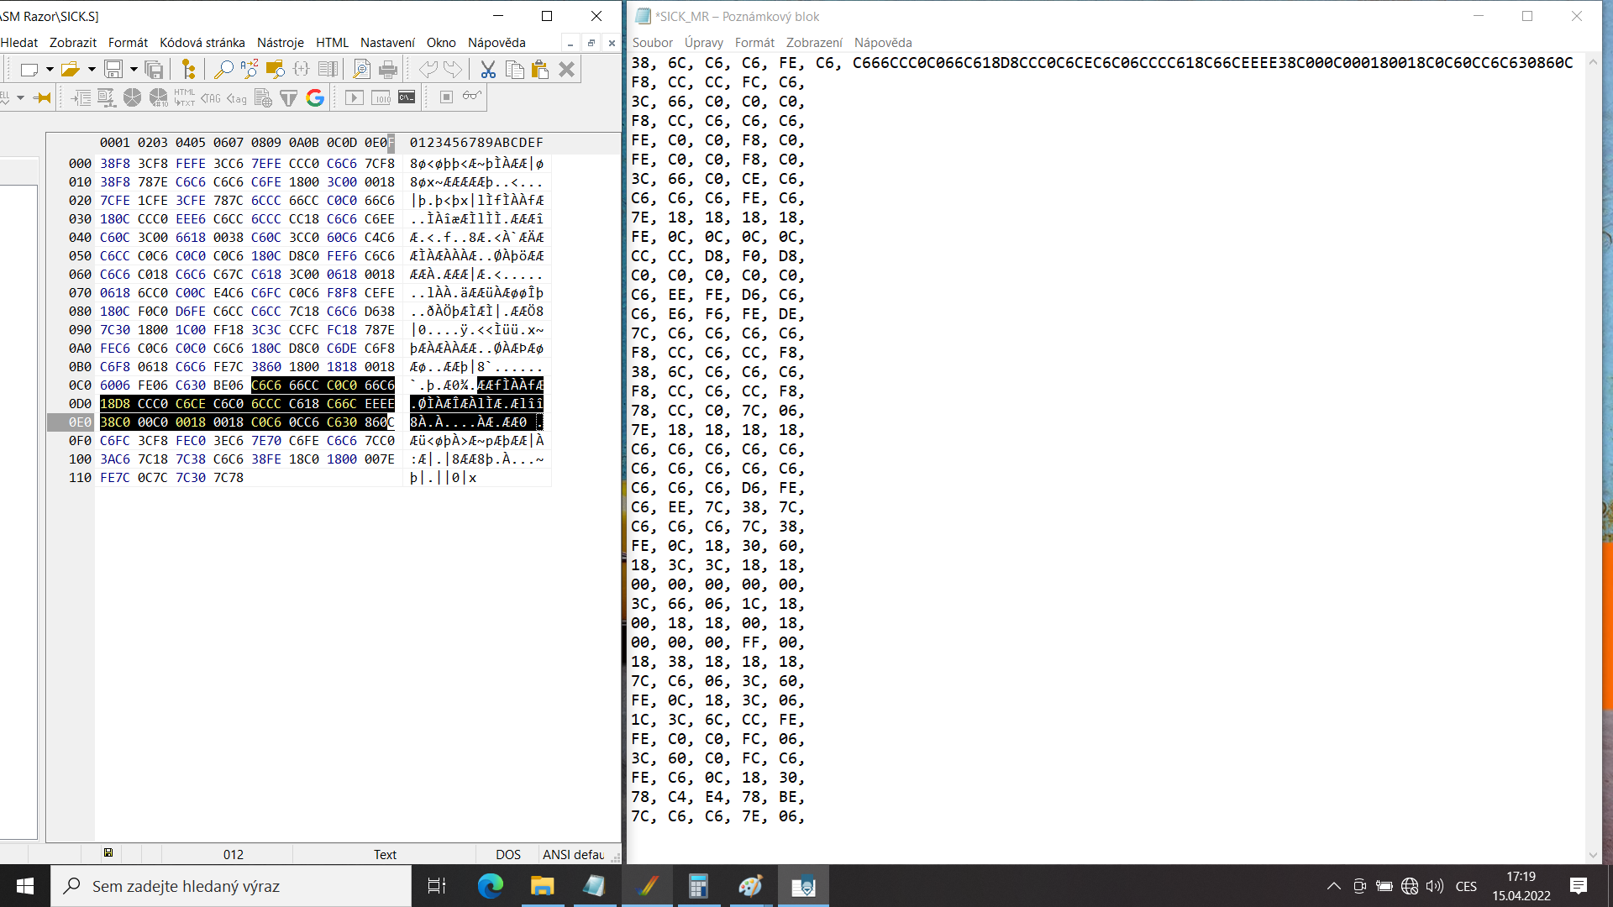1613x907 pixels.
Task: Expand the Save file dropdown arrow
Action: tap(134, 70)
